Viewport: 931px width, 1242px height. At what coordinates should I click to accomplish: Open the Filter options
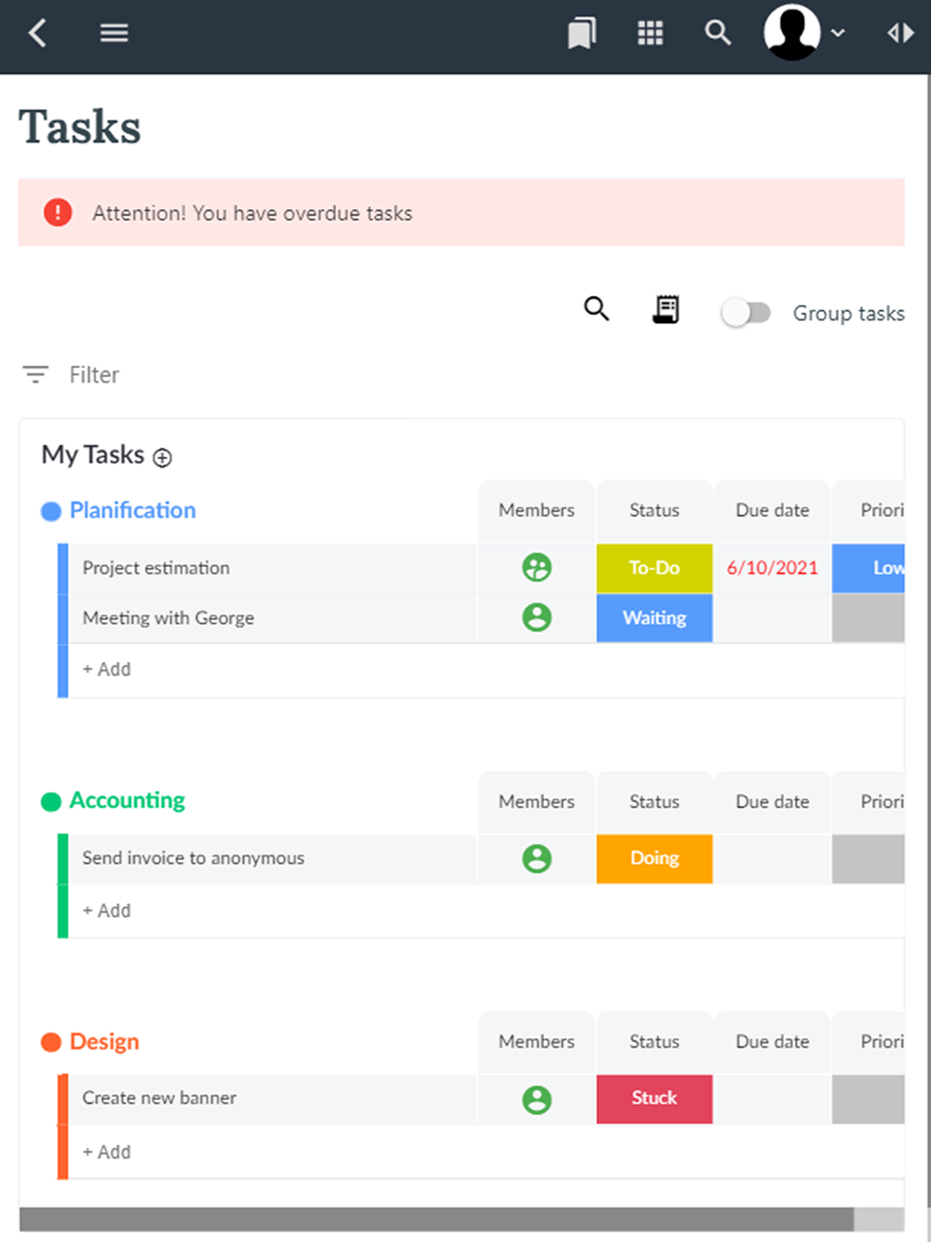94,374
